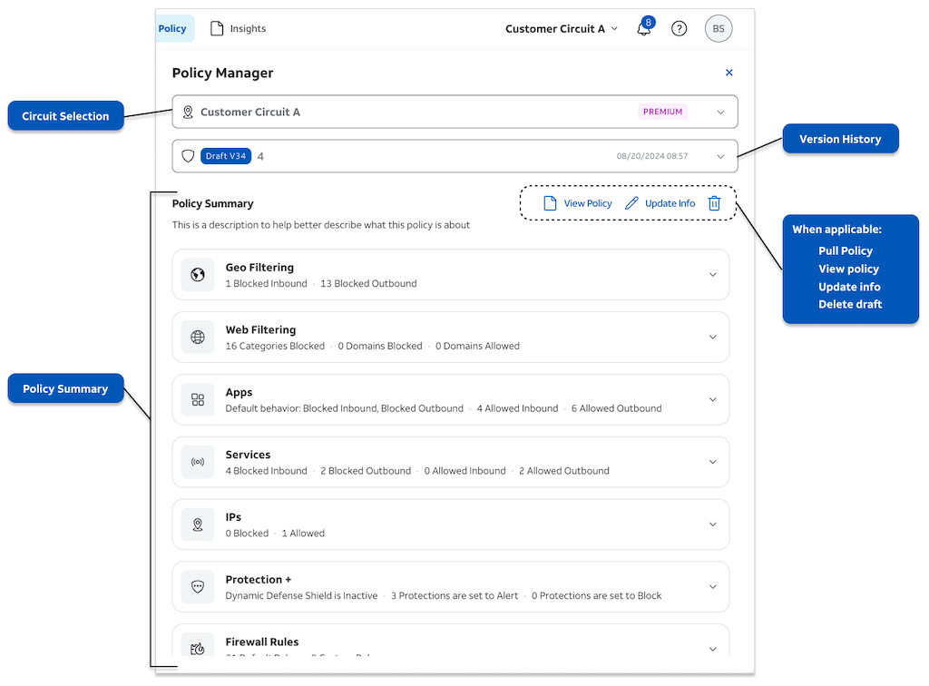Click the IPs location pin icon
The width and height of the screenshot is (929, 686).
198,524
